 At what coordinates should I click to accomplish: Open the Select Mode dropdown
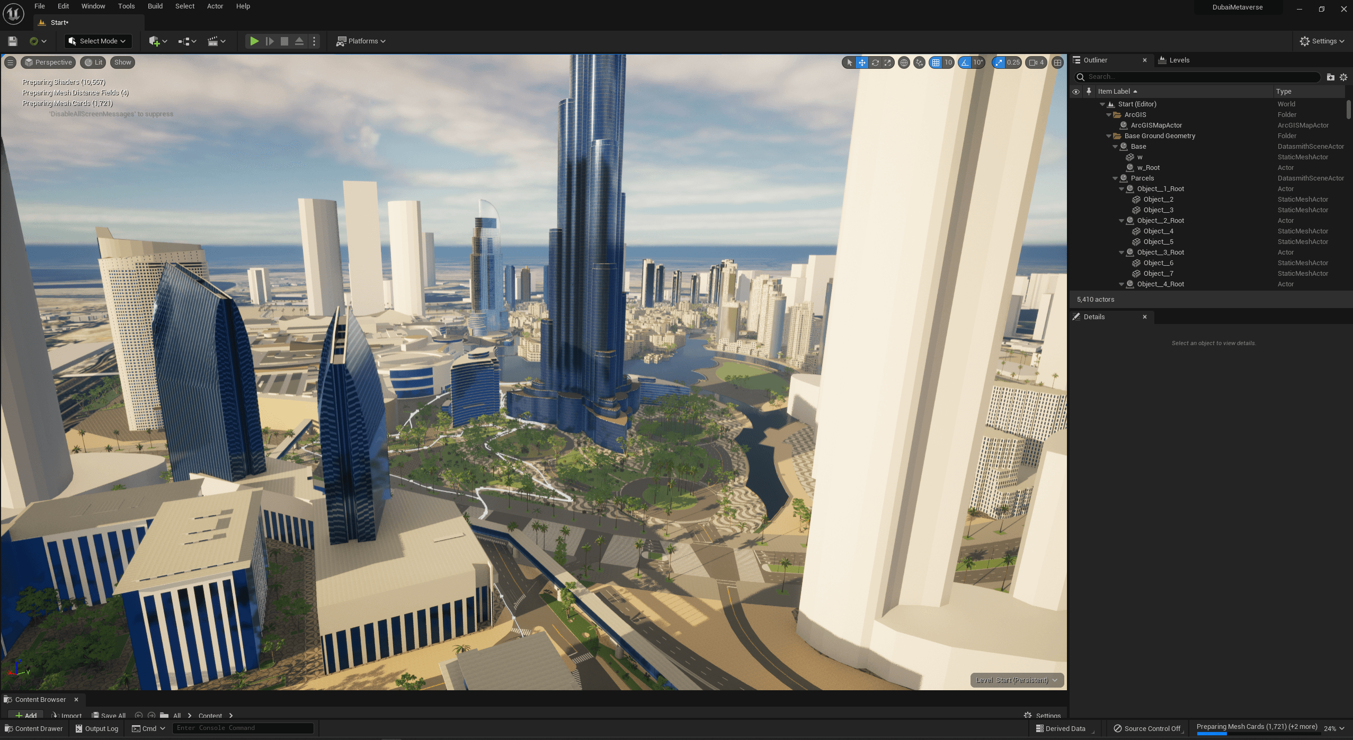click(x=97, y=41)
